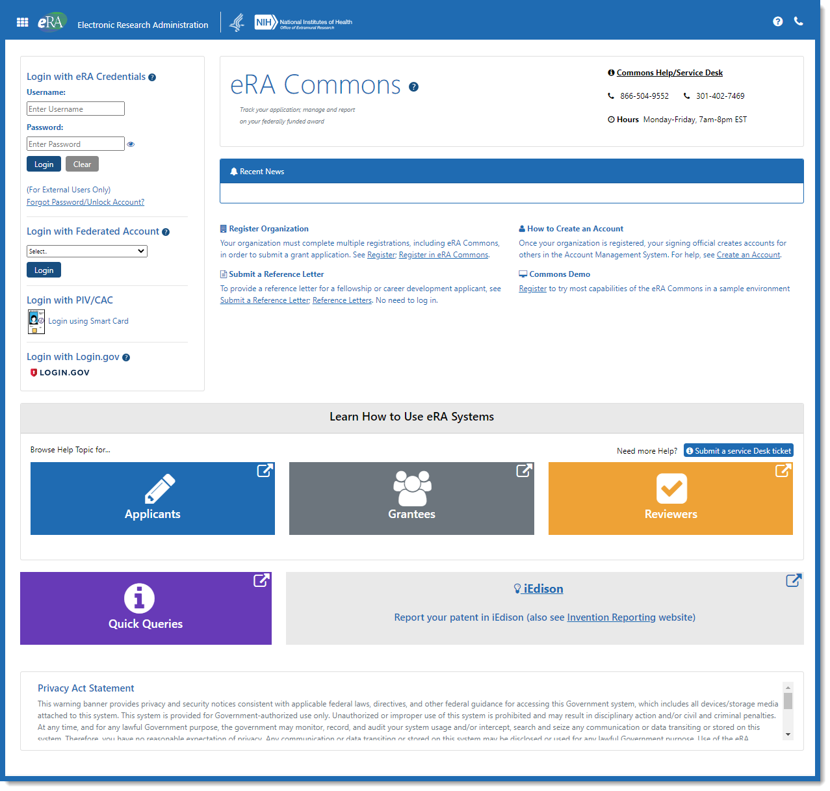Click the LOGIN.GOV logo button
Viewport: 830px width, 791px height.
tap(60, 372)
